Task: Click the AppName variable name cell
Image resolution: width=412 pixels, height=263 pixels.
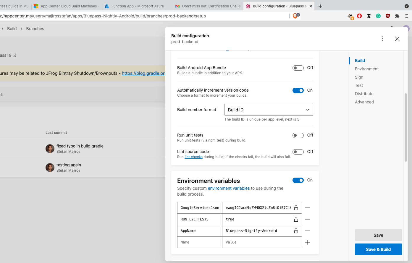Action: click(200, 231)
